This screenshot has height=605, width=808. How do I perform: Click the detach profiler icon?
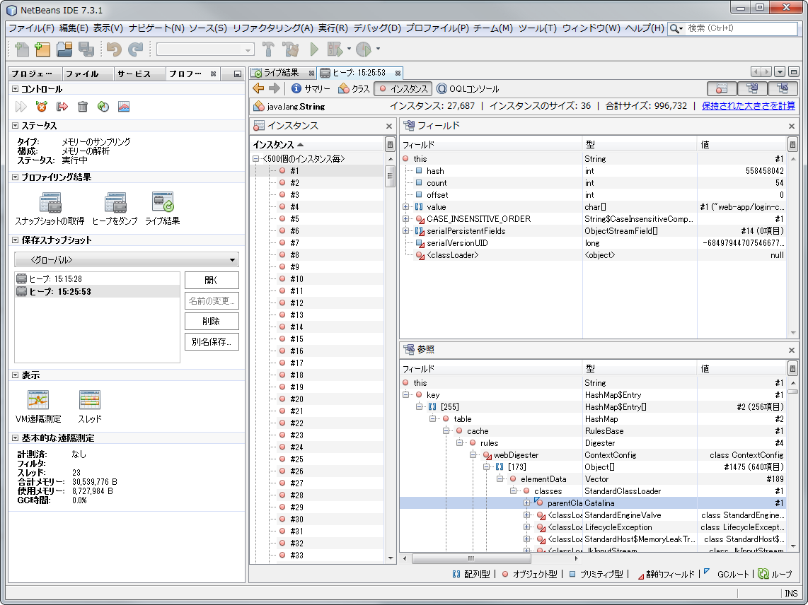pyautogui.click(x=62, y=107)
